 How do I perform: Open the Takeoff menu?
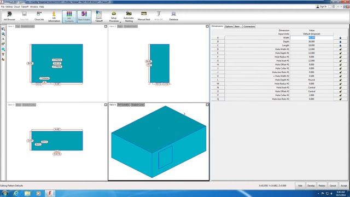click(25, 7)
